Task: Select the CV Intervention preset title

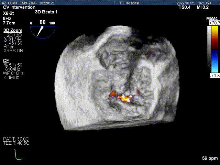Action: click(x=19, y=7)
